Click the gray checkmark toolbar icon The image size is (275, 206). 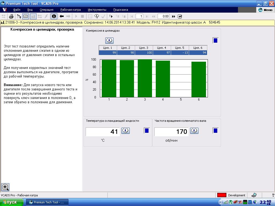pos(103,16)
